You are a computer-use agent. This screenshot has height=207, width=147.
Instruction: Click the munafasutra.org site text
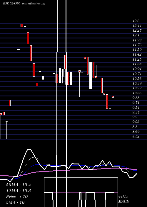[34, 4]
